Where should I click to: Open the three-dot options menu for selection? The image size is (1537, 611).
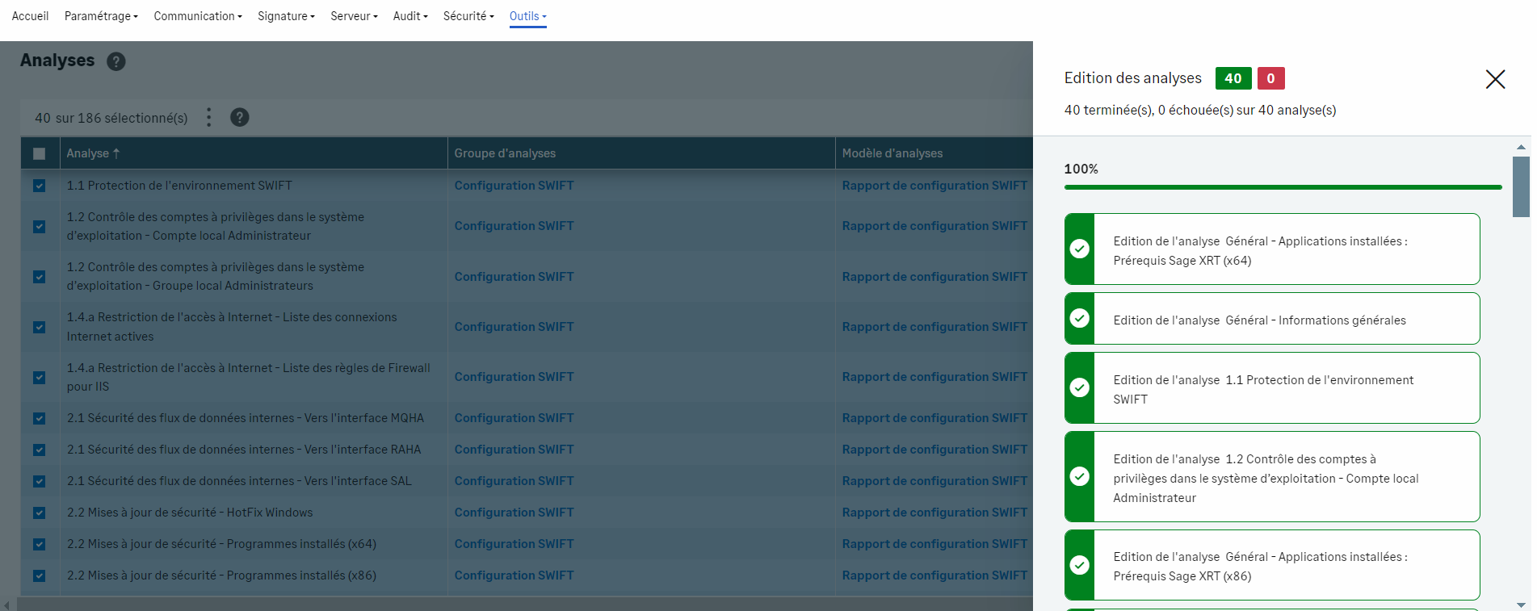(x=208, y=118)
